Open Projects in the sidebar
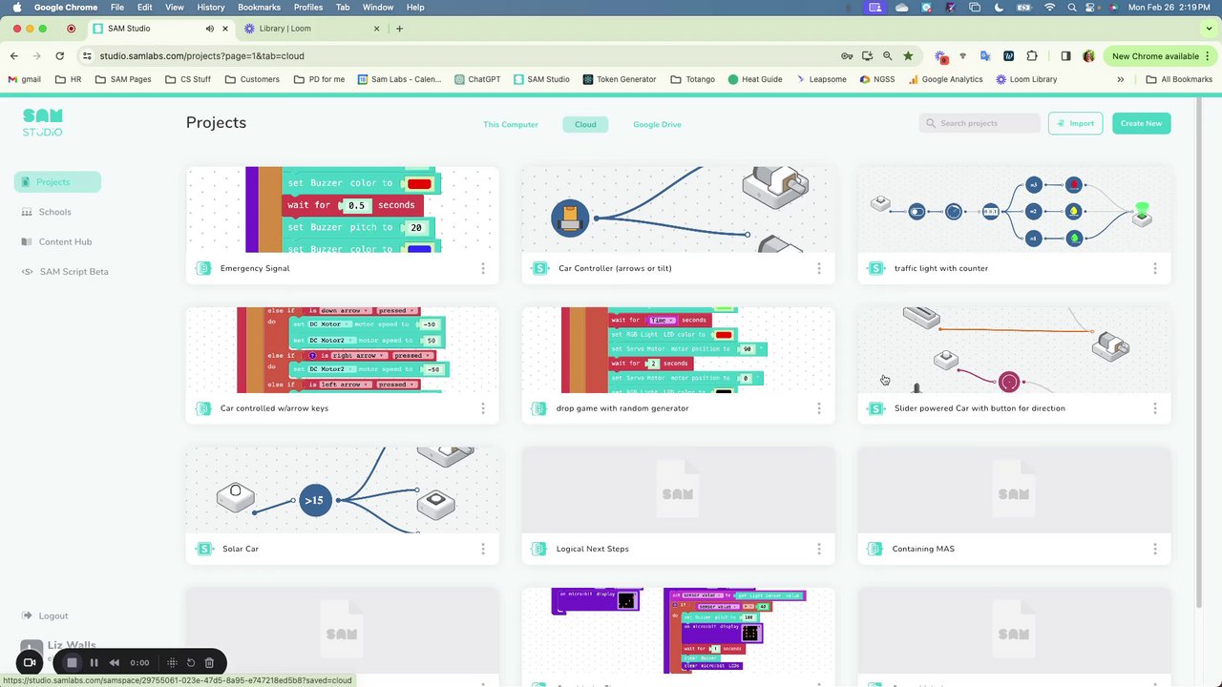Screen dimensions: 1222x687 pyautogui.click(x=57, y=182)
